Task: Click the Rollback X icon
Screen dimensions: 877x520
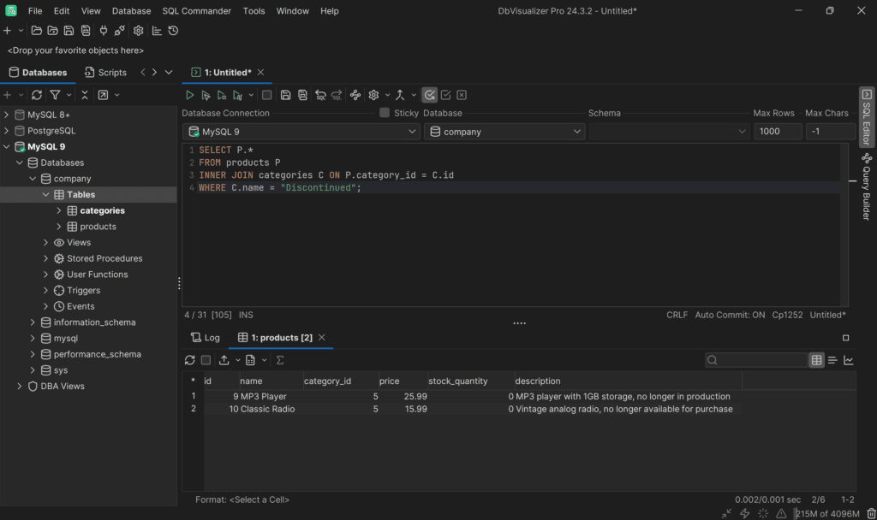Action: 462,95
